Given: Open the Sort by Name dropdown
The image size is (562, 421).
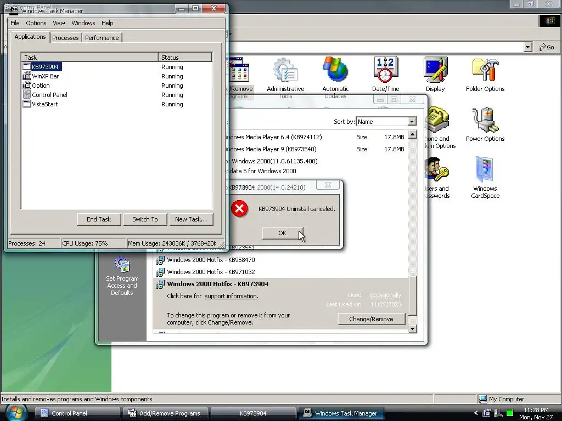Looking at the screenshot, I should tap(412, 122).
